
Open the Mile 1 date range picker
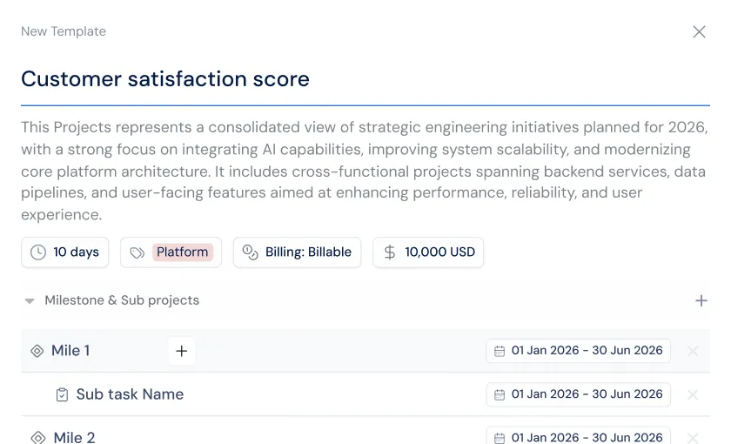[578, 351]
